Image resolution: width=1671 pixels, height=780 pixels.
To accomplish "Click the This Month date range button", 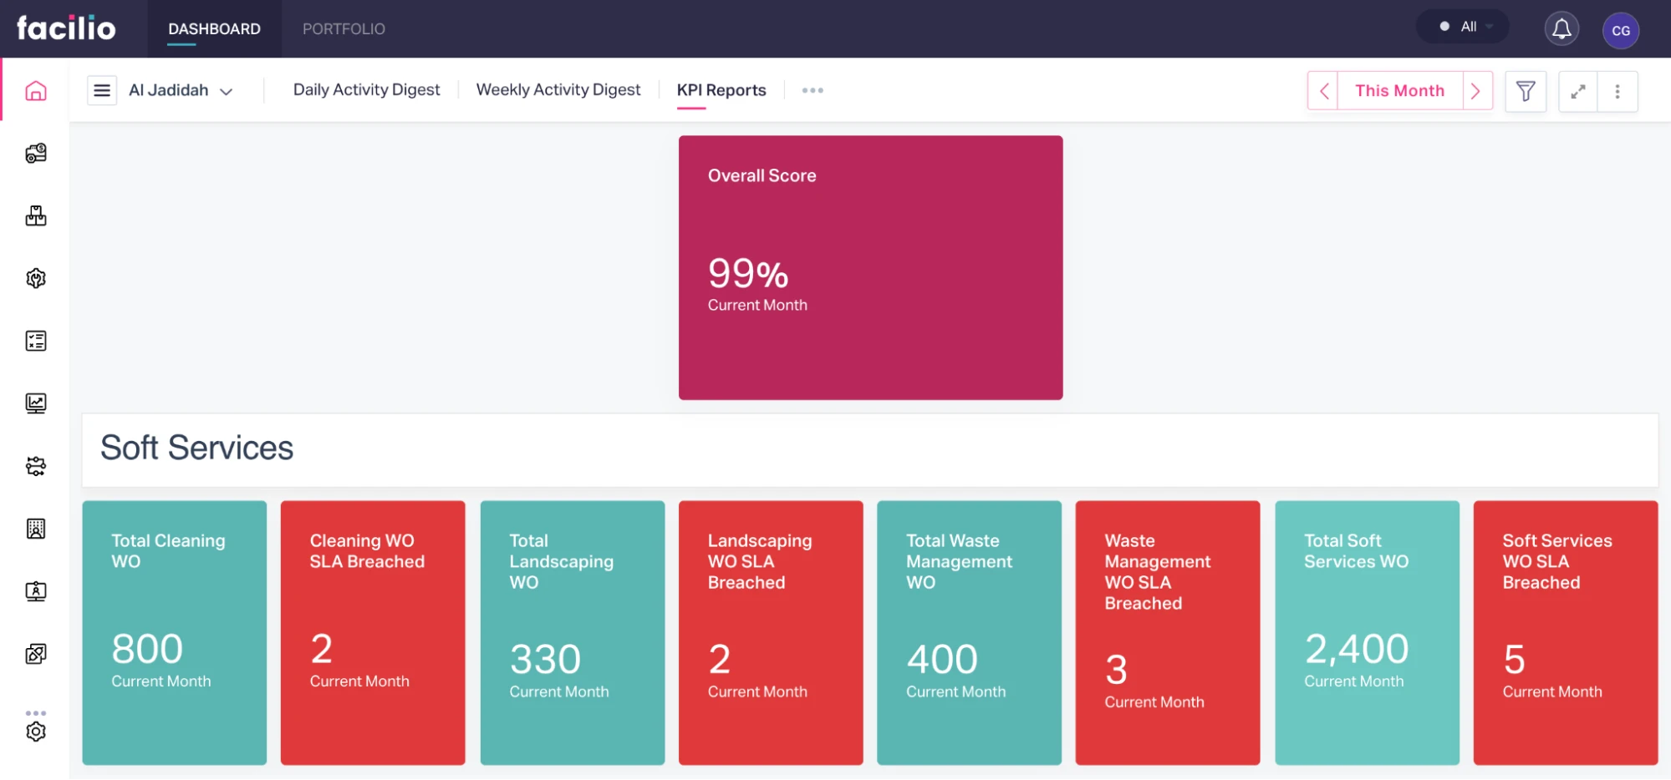I will pos(1399,91).
